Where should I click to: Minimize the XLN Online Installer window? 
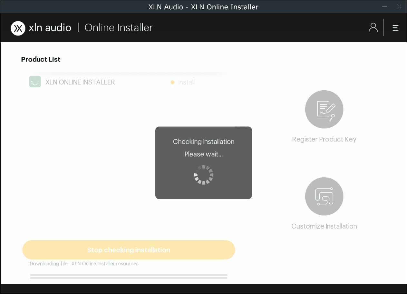pos(385,7)
